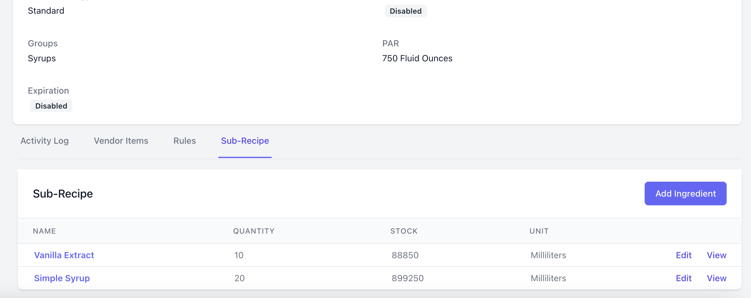Select the Rules tab
The width and height of the screenshot is (751, 298).
click(x=185, y=141)
